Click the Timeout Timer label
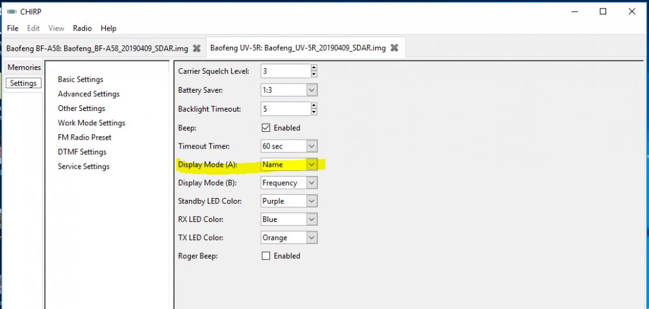Viewport: 649px width, 309px height. coord(204,146)
